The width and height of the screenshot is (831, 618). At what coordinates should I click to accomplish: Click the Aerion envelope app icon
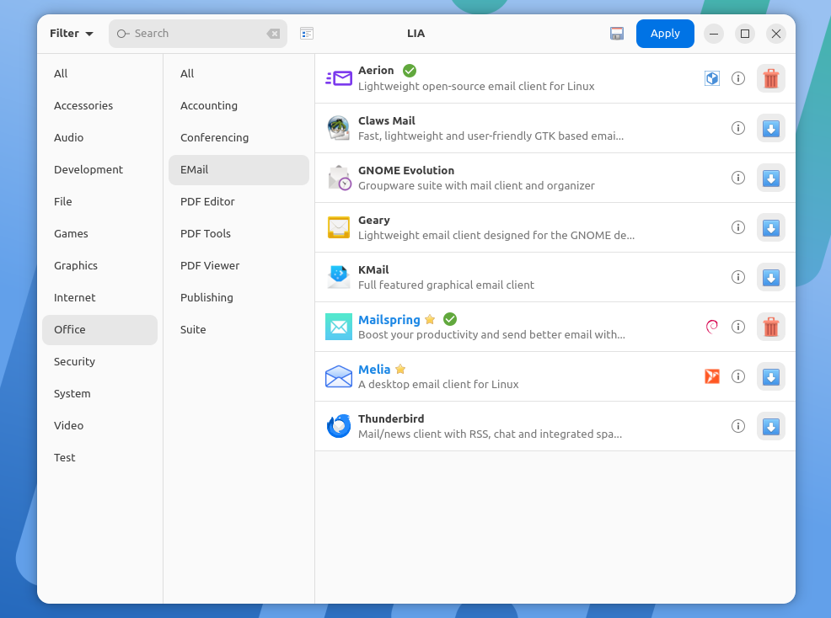pos(339,78)
